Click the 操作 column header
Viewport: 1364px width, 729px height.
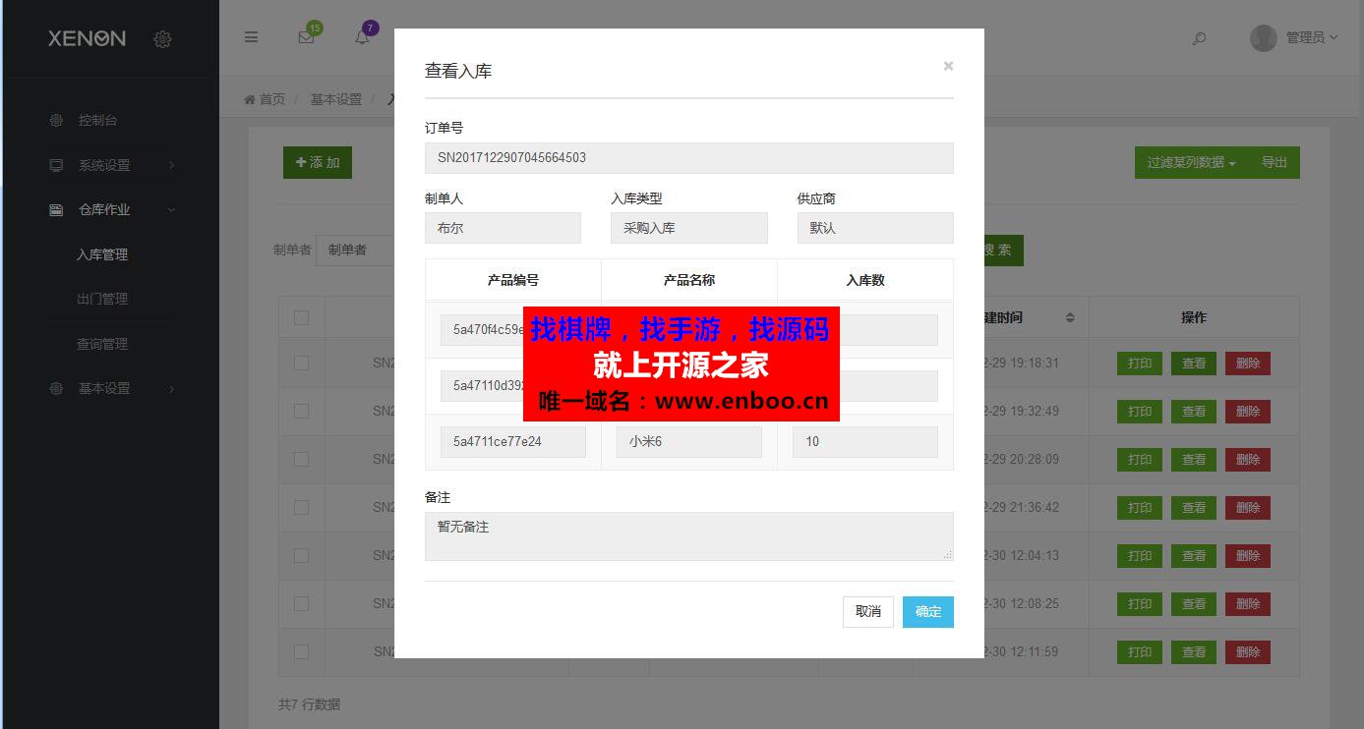[1194, 317]
